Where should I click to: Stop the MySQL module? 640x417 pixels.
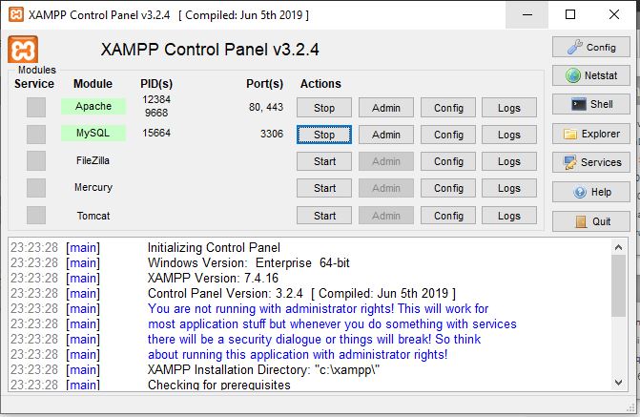coord(324,135)
